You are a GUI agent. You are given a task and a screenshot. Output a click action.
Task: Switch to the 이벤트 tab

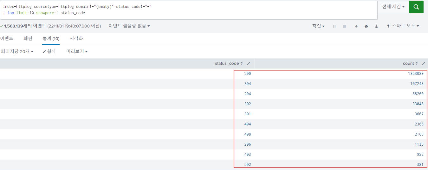7,39
